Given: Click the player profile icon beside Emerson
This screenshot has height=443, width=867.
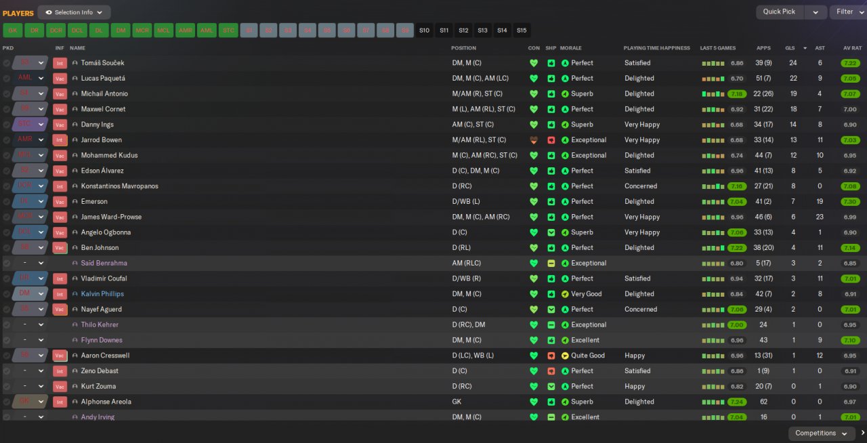Looking at the screenshot, I should 75,202.
